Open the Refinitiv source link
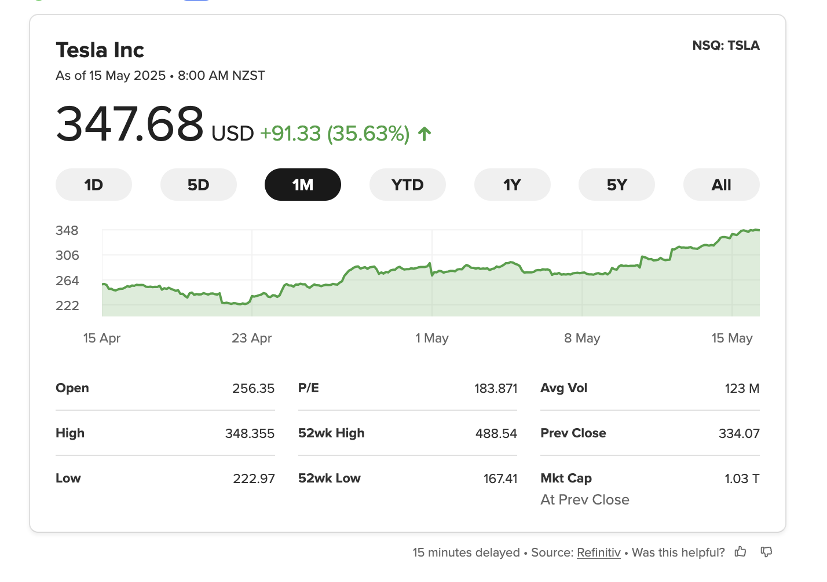This screenshot has width=827, height=582. pos(598,552)
